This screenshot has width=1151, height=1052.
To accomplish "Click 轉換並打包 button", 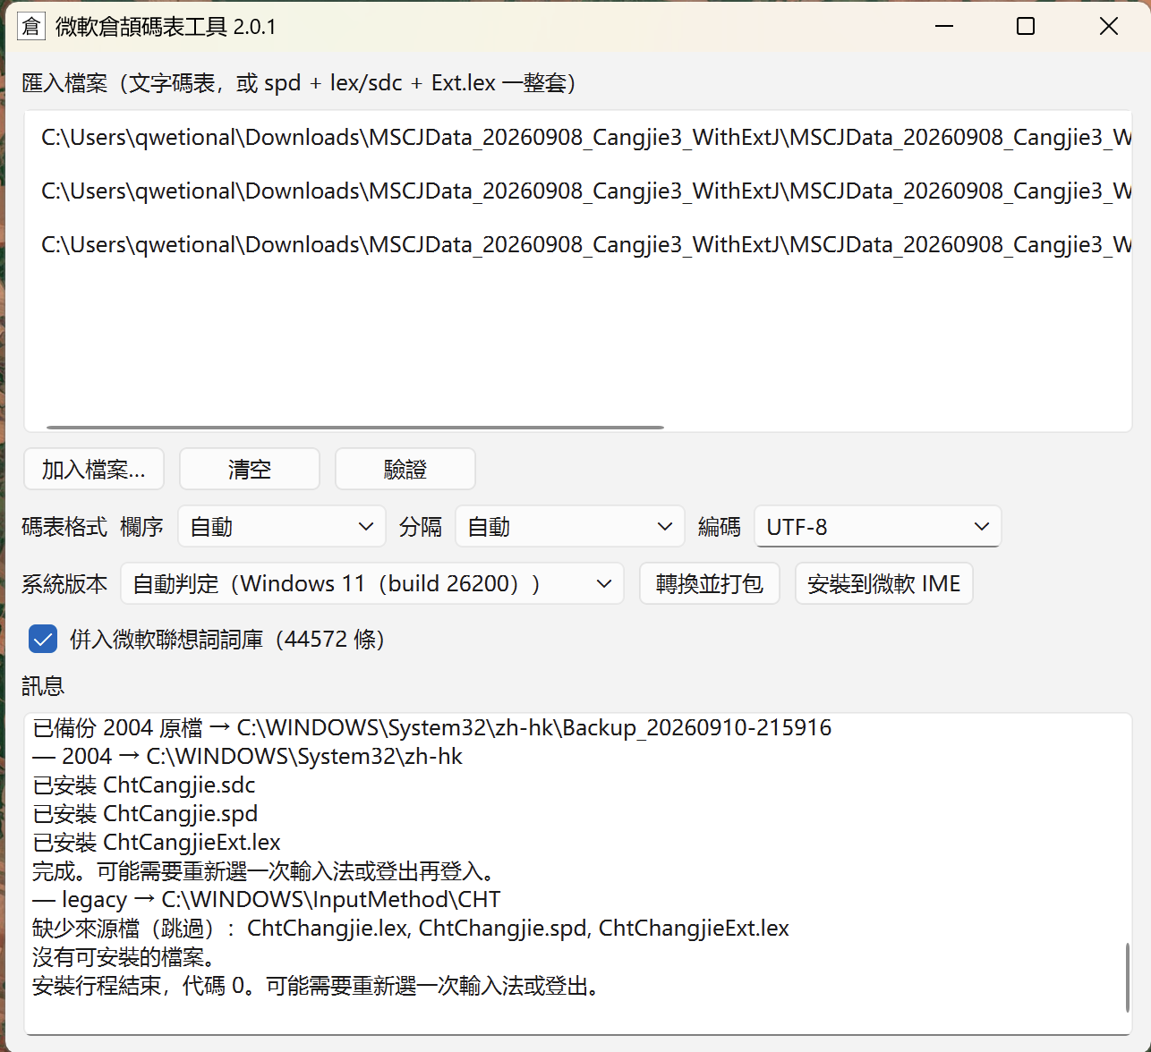I will click(x=710, y=583).
